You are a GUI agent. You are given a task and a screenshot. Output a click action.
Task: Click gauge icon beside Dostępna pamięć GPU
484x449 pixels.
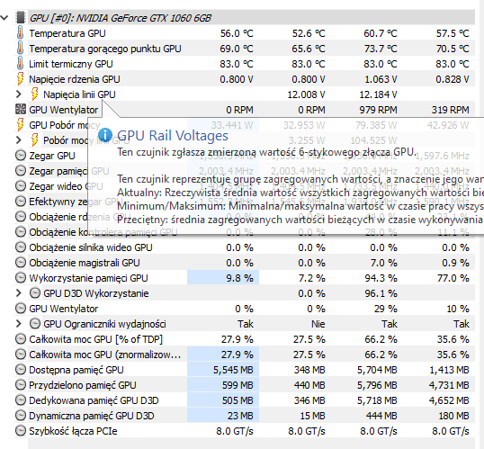[21, 370]
